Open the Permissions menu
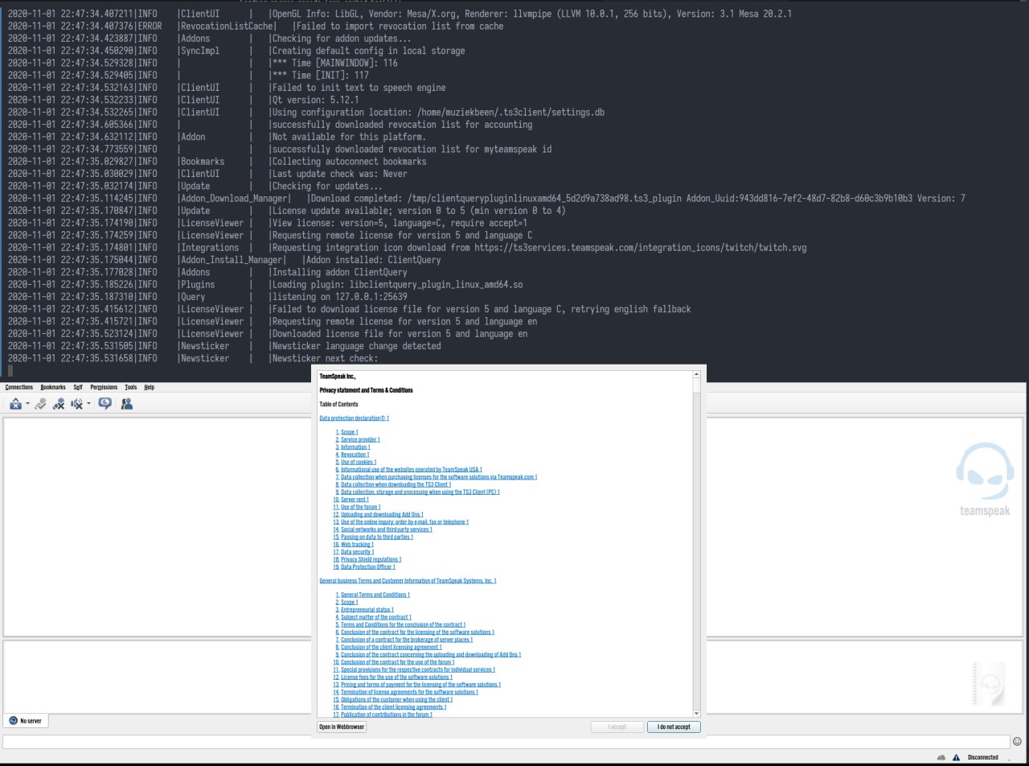The image size is (1029, 766). click(x=104, y=387)
